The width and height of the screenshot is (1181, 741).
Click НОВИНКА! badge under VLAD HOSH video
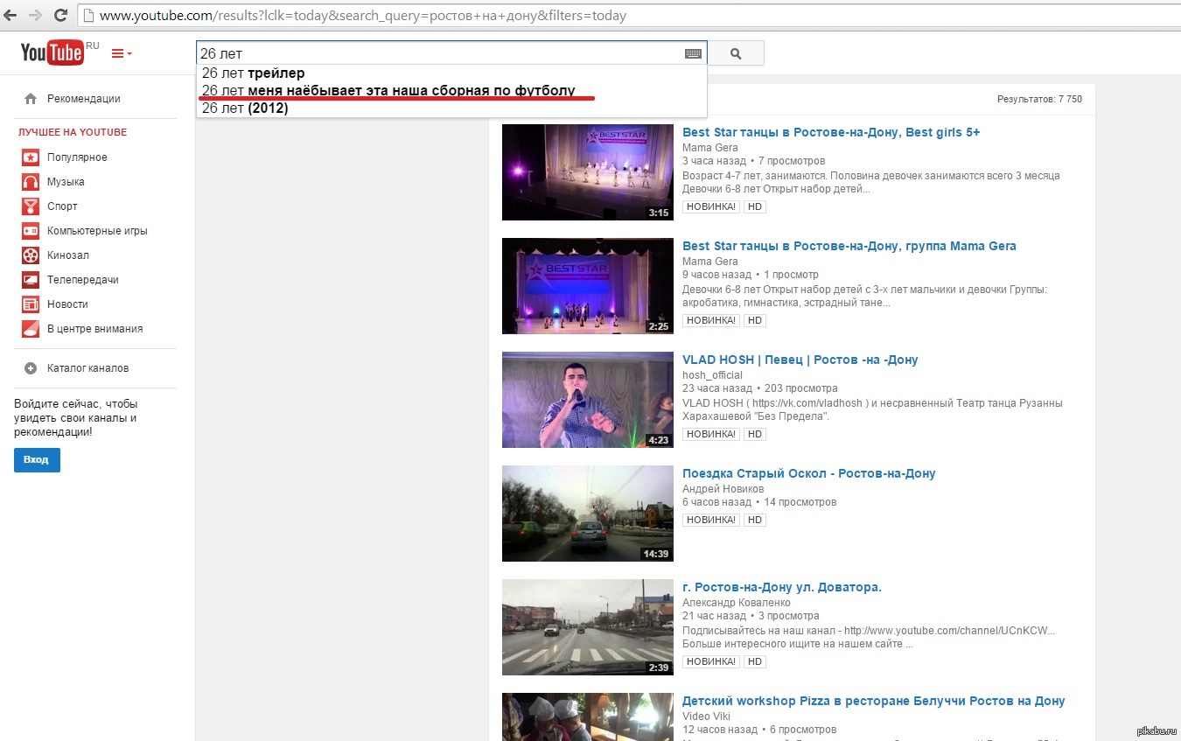(711, 434)
